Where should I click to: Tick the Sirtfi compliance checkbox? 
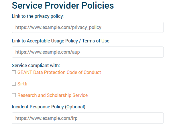tap(14, 84)
